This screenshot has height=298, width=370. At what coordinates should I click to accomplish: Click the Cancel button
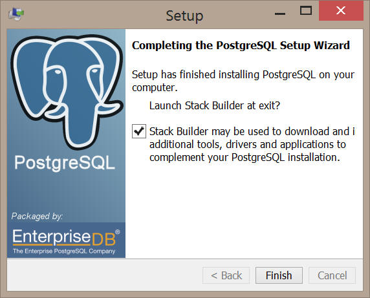(332, 275)
